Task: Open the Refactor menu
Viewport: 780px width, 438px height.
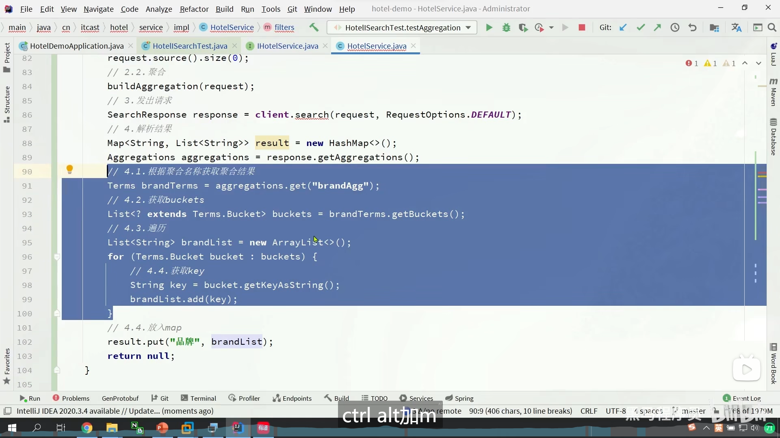Action: 194,9
